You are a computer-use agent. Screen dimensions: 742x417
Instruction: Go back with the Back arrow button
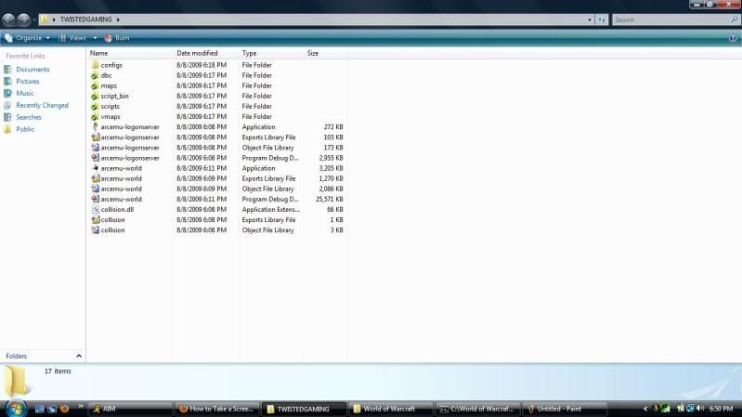(x=8, y=20)
